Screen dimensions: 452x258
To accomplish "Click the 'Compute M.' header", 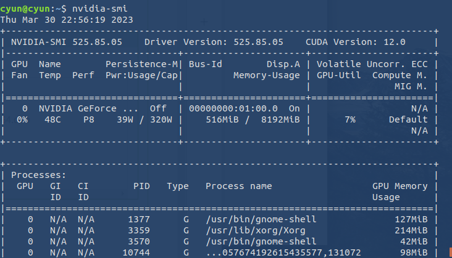I will point(400,75).
